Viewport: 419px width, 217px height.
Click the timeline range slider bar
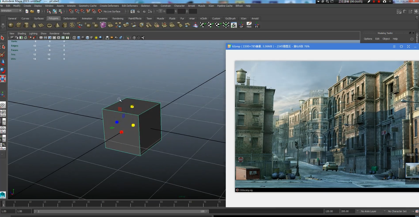121,211
